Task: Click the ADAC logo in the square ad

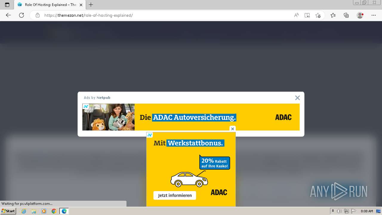Action: point(219,192)
